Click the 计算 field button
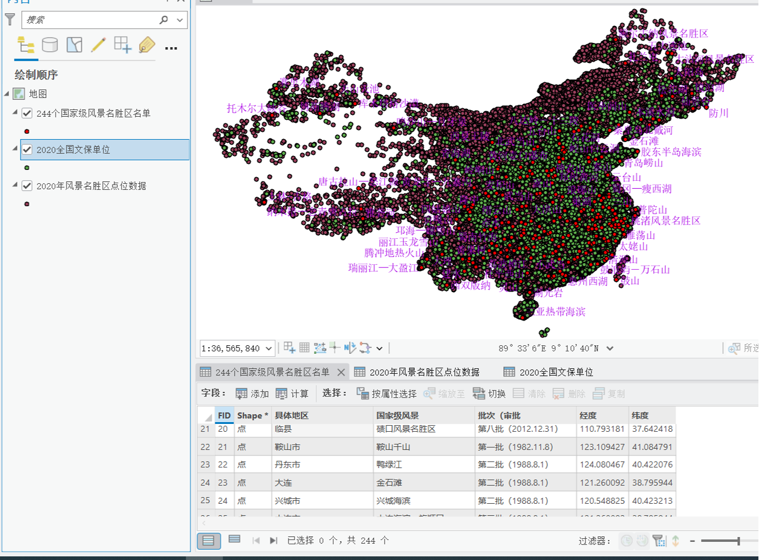 click(292, 394)
